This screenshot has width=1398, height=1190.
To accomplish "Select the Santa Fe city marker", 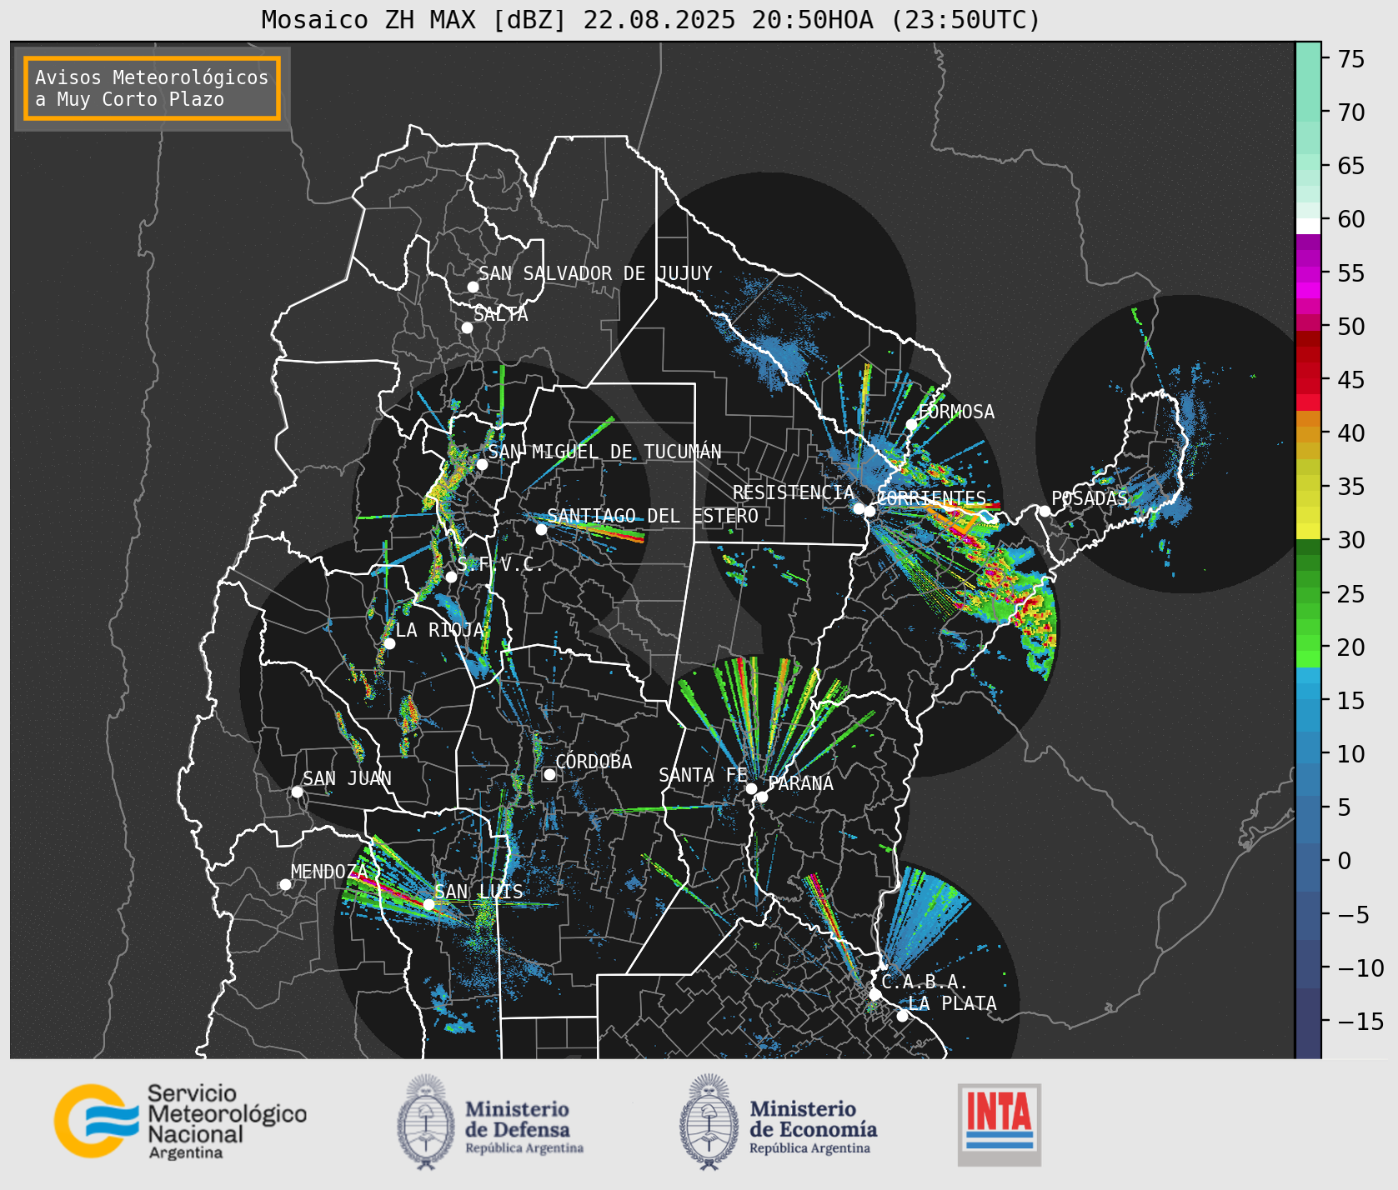I will tap(751, 788).
